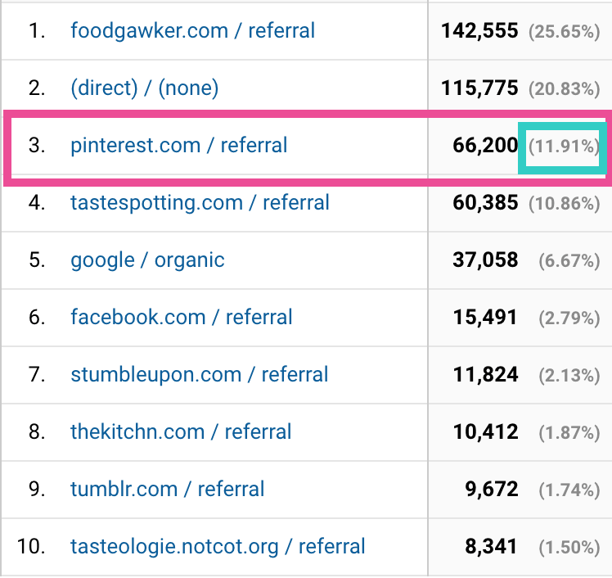The image size is (612, 578).
Task: Select the highlighted 11.91% percentage for pinterest
Action: (x=564, y=147)
